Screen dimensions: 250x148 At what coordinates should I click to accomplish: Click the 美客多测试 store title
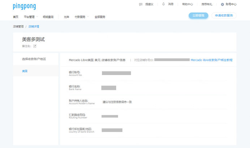pyautogui.click(x=33, y=39)
